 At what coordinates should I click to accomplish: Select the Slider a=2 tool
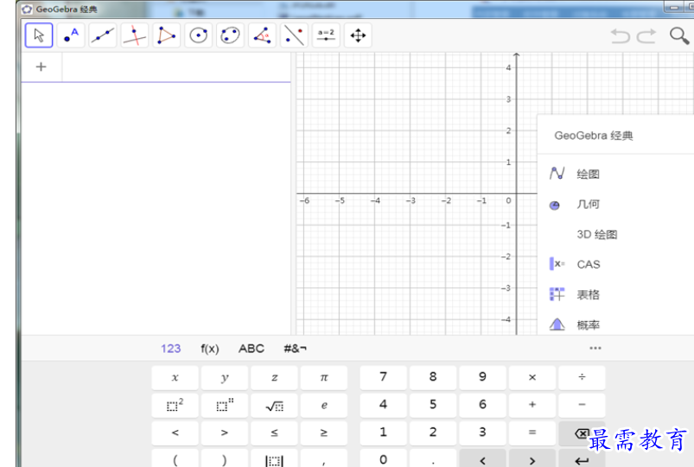pos(326,35)
